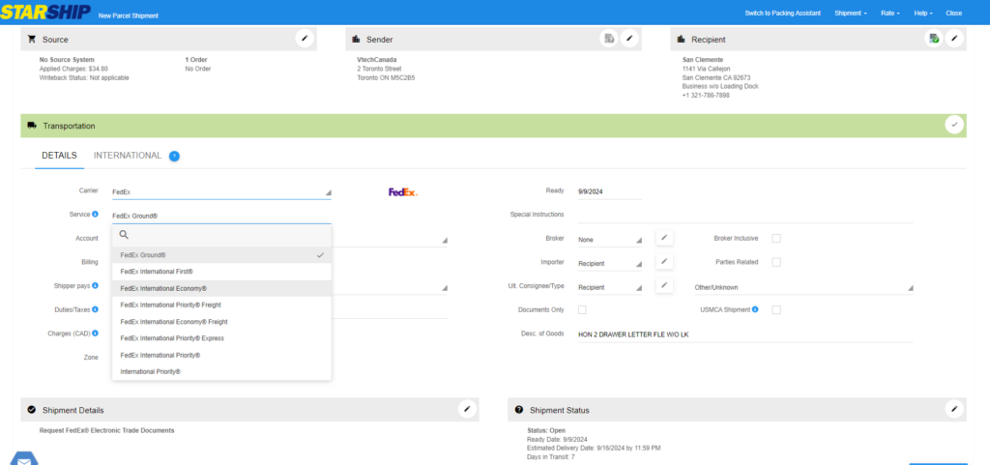Click the Shipper pays info icon
Image resolution: width=990 pixels, height=465 pixels.
(96, 286)
